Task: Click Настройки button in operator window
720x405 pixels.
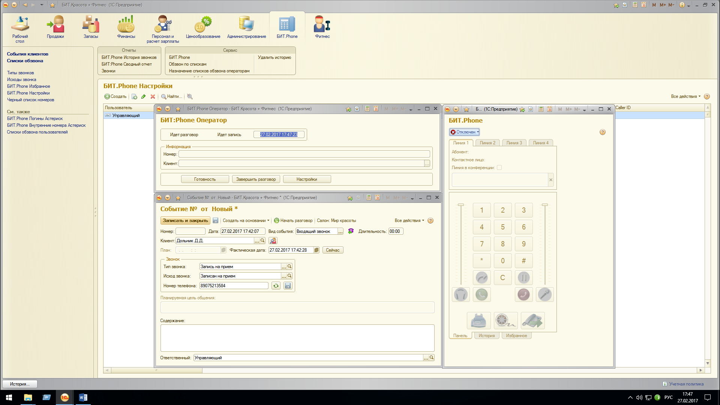Action: coord(307,179)
